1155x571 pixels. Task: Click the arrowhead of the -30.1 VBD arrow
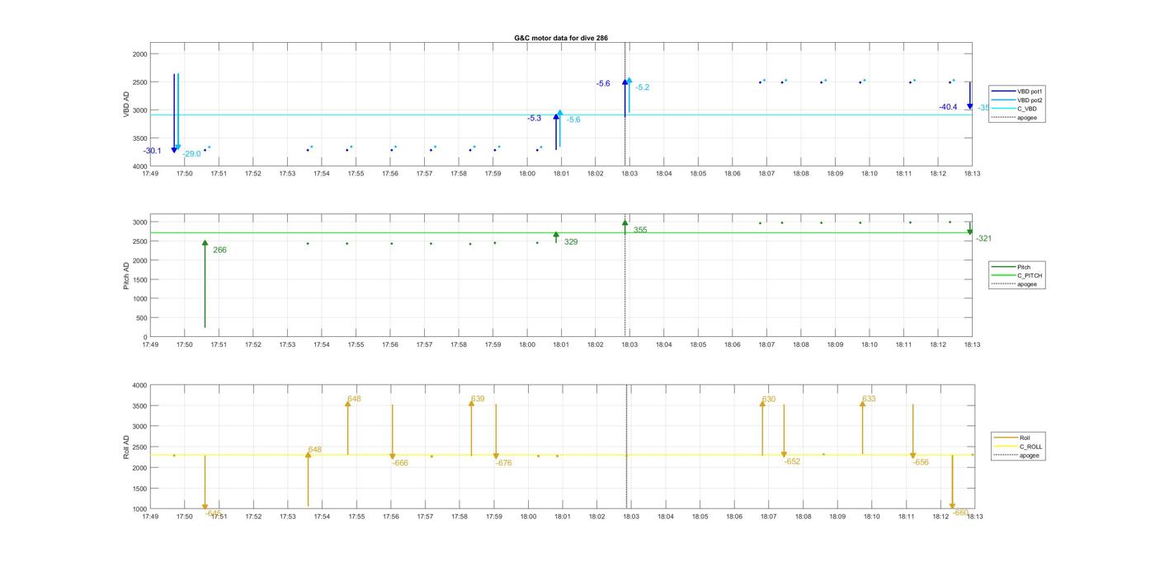[174, 150]
